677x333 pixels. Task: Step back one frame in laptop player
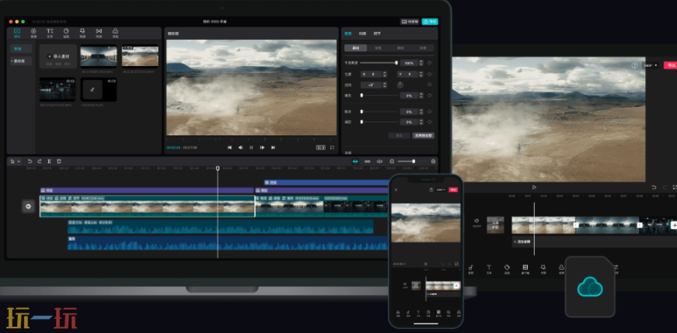(240, 148)
